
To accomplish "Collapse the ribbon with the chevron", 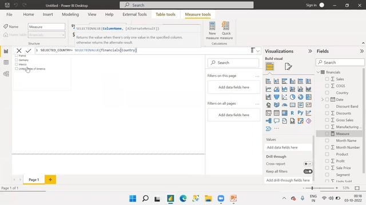I will pos(363,43).
